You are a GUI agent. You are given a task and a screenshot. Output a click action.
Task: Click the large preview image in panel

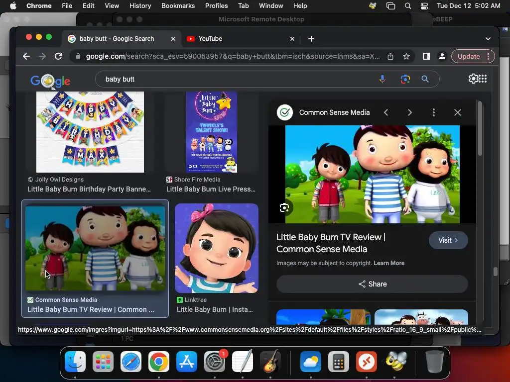tap(373, 175)
